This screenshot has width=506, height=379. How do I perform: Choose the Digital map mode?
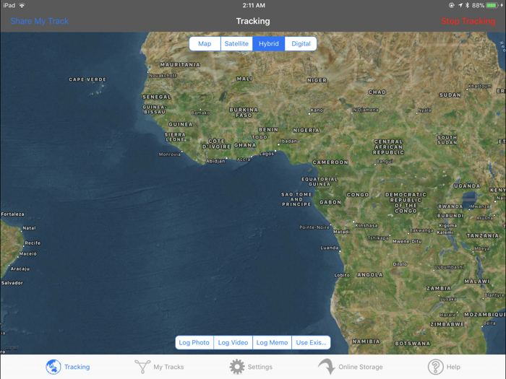click(301, 44)
